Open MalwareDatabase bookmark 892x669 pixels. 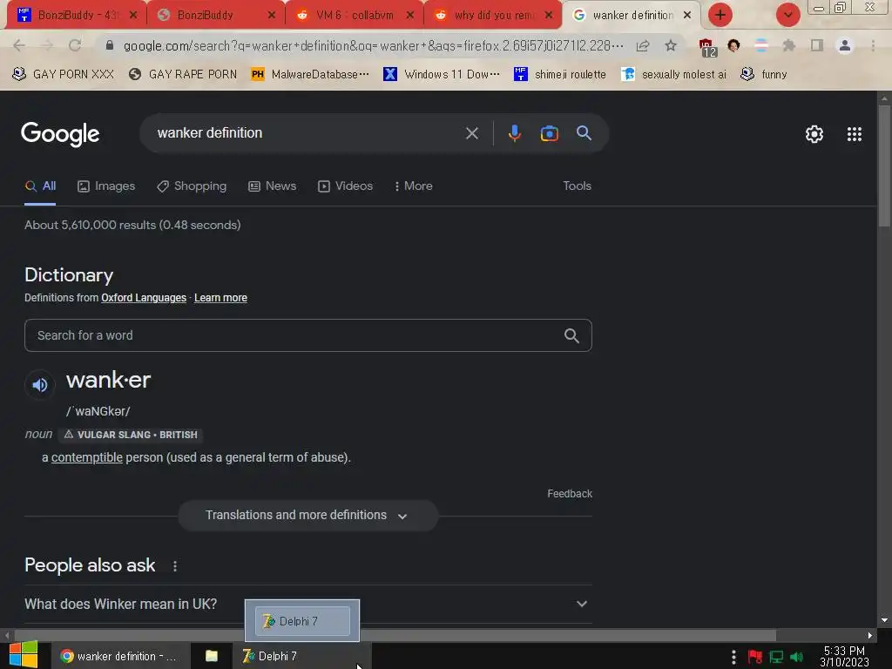pos(310,75)
